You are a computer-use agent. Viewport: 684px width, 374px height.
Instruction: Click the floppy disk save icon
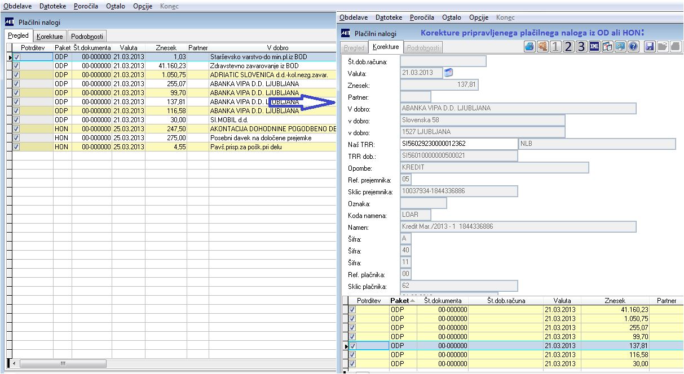(x=650, y=47)
